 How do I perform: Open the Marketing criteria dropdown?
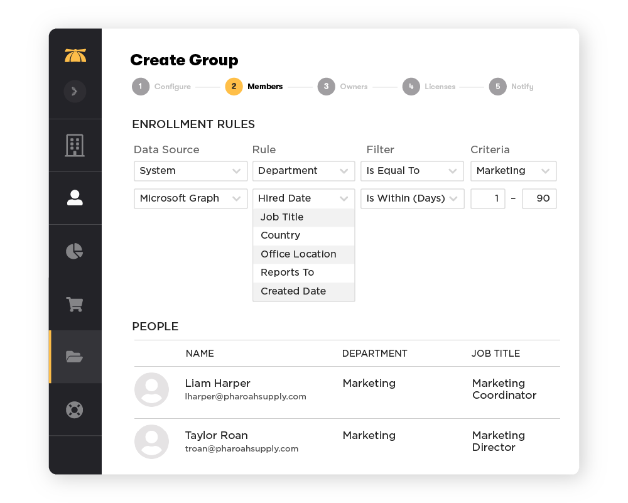pos(513,171)
